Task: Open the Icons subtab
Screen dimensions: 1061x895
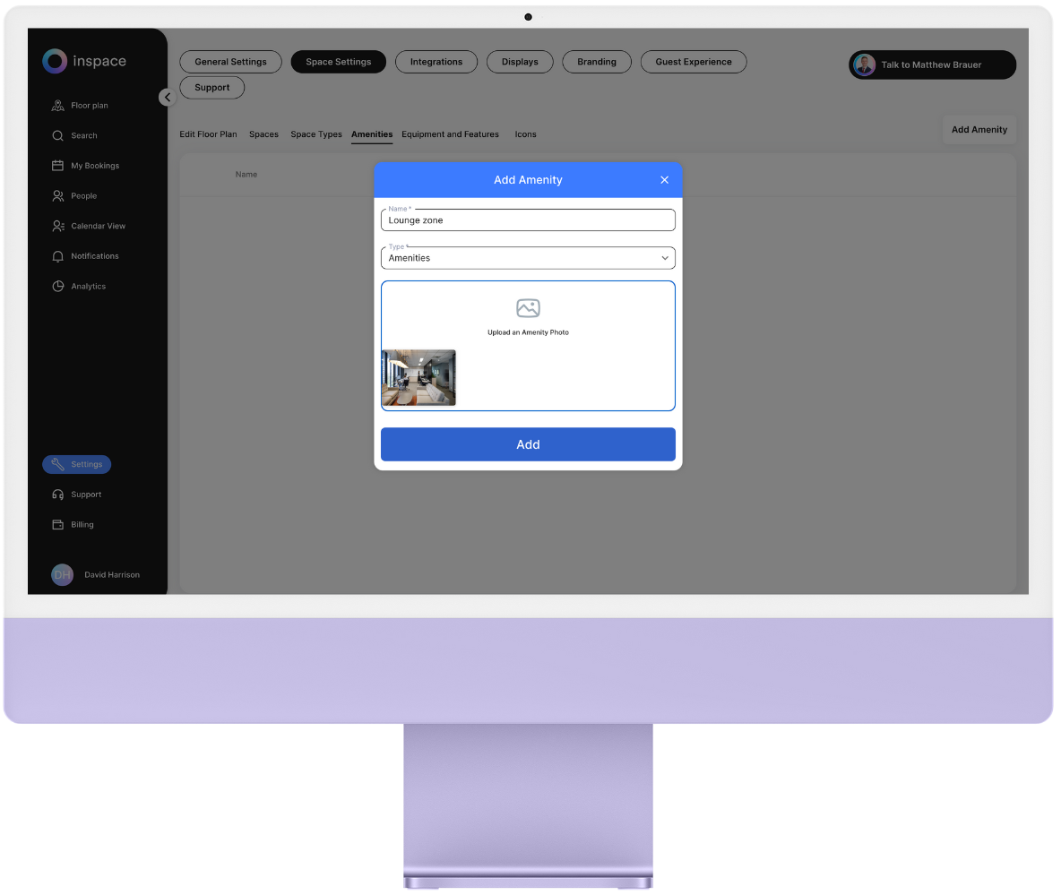Action: point(525,134)
